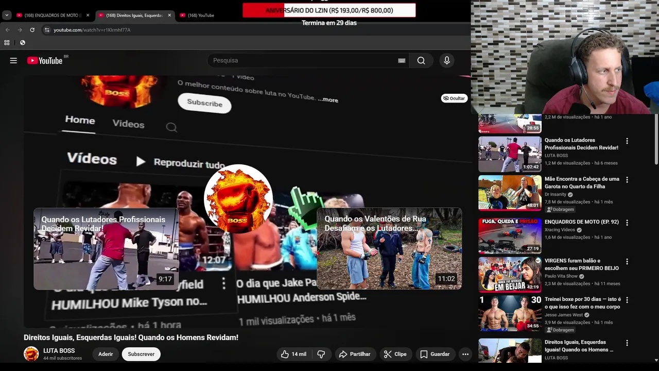Hide end cards with Ocultar toggle

coord(454,98)
